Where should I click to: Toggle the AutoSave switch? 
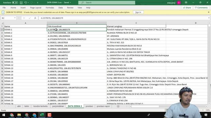point(15,3)
